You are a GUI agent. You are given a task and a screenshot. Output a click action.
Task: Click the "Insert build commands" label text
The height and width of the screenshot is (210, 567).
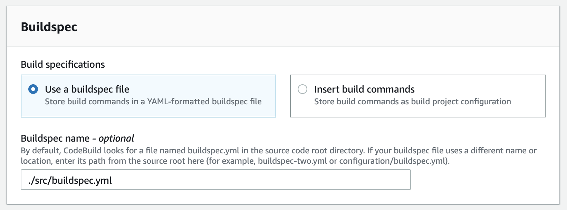(364, 89)
